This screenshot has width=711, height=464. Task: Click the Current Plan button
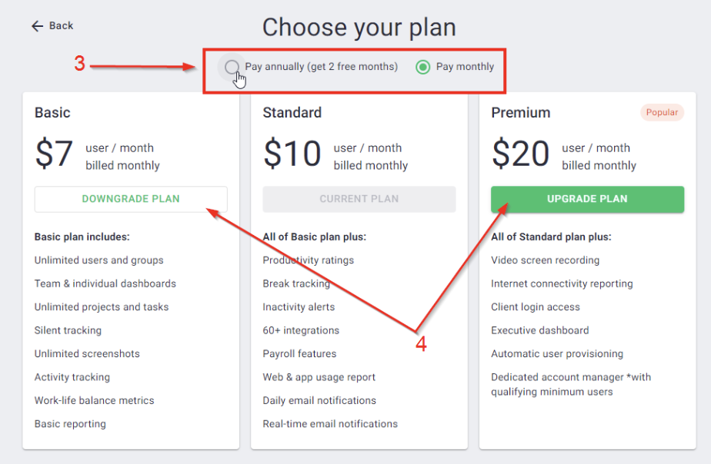[359, 200]
